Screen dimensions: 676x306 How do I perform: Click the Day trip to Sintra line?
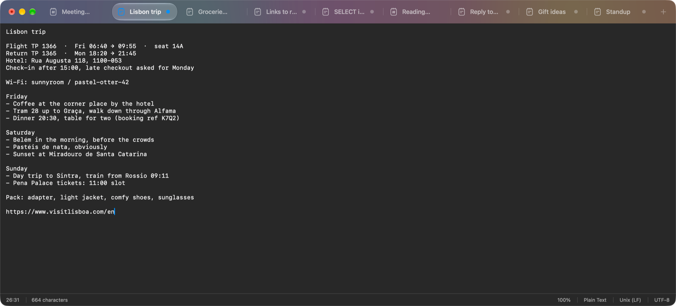click(x=87, y=176)
